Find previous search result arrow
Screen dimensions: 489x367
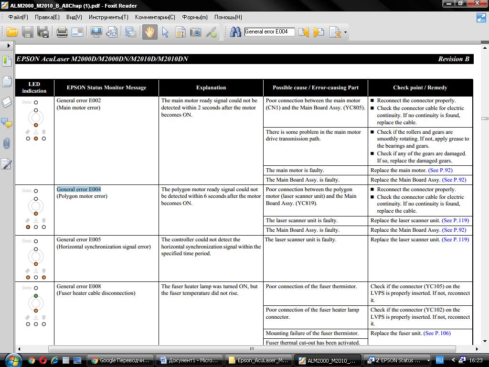303,32
